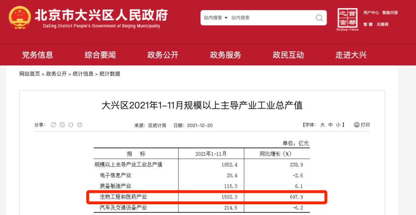This screenshot has height=215, width=416.
Task: Click the fourth share icon (star)
Action: [80, 125]
